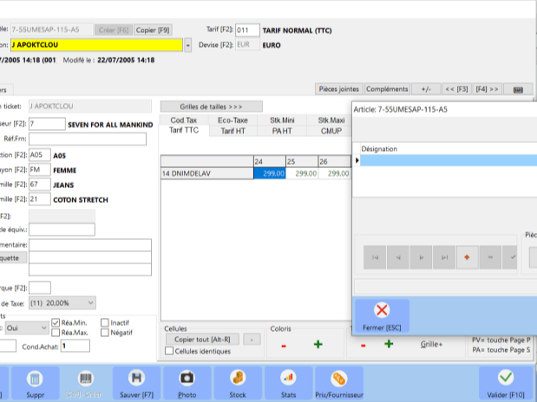
Task: Select highlighted blue row under Désignation
Action: click(449, 160)
